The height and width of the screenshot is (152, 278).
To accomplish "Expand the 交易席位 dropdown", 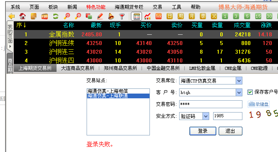I will coord(239,81).
